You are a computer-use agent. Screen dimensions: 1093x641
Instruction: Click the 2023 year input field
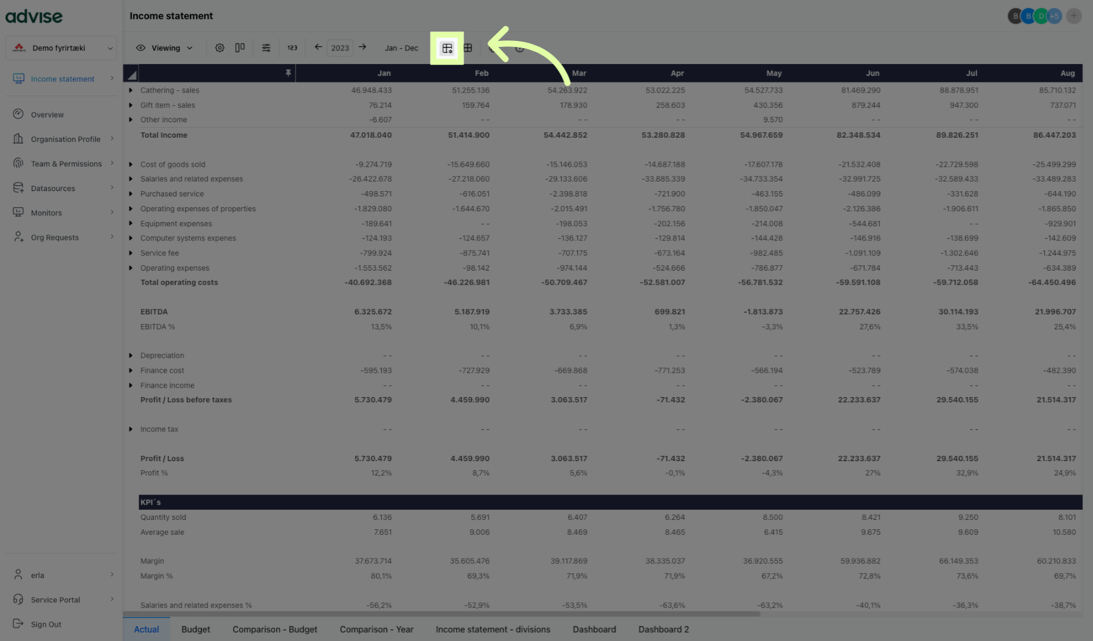(x=340, y=48)
